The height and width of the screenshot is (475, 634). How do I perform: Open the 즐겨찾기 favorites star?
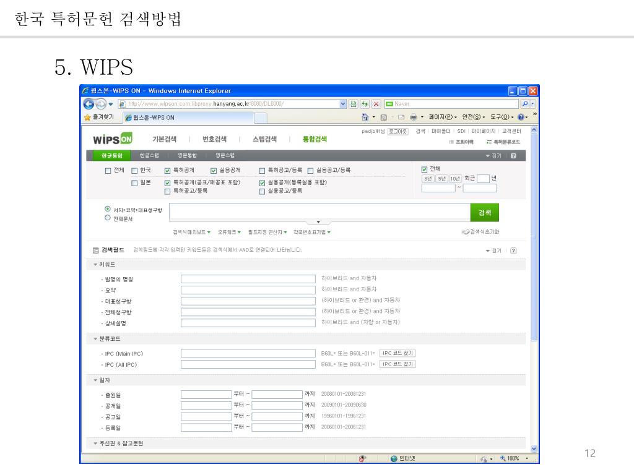click(x=87, y=117)
